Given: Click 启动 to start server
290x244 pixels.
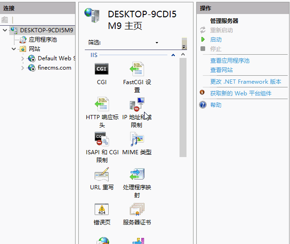Looking at the screenshot, I should 216,40.
